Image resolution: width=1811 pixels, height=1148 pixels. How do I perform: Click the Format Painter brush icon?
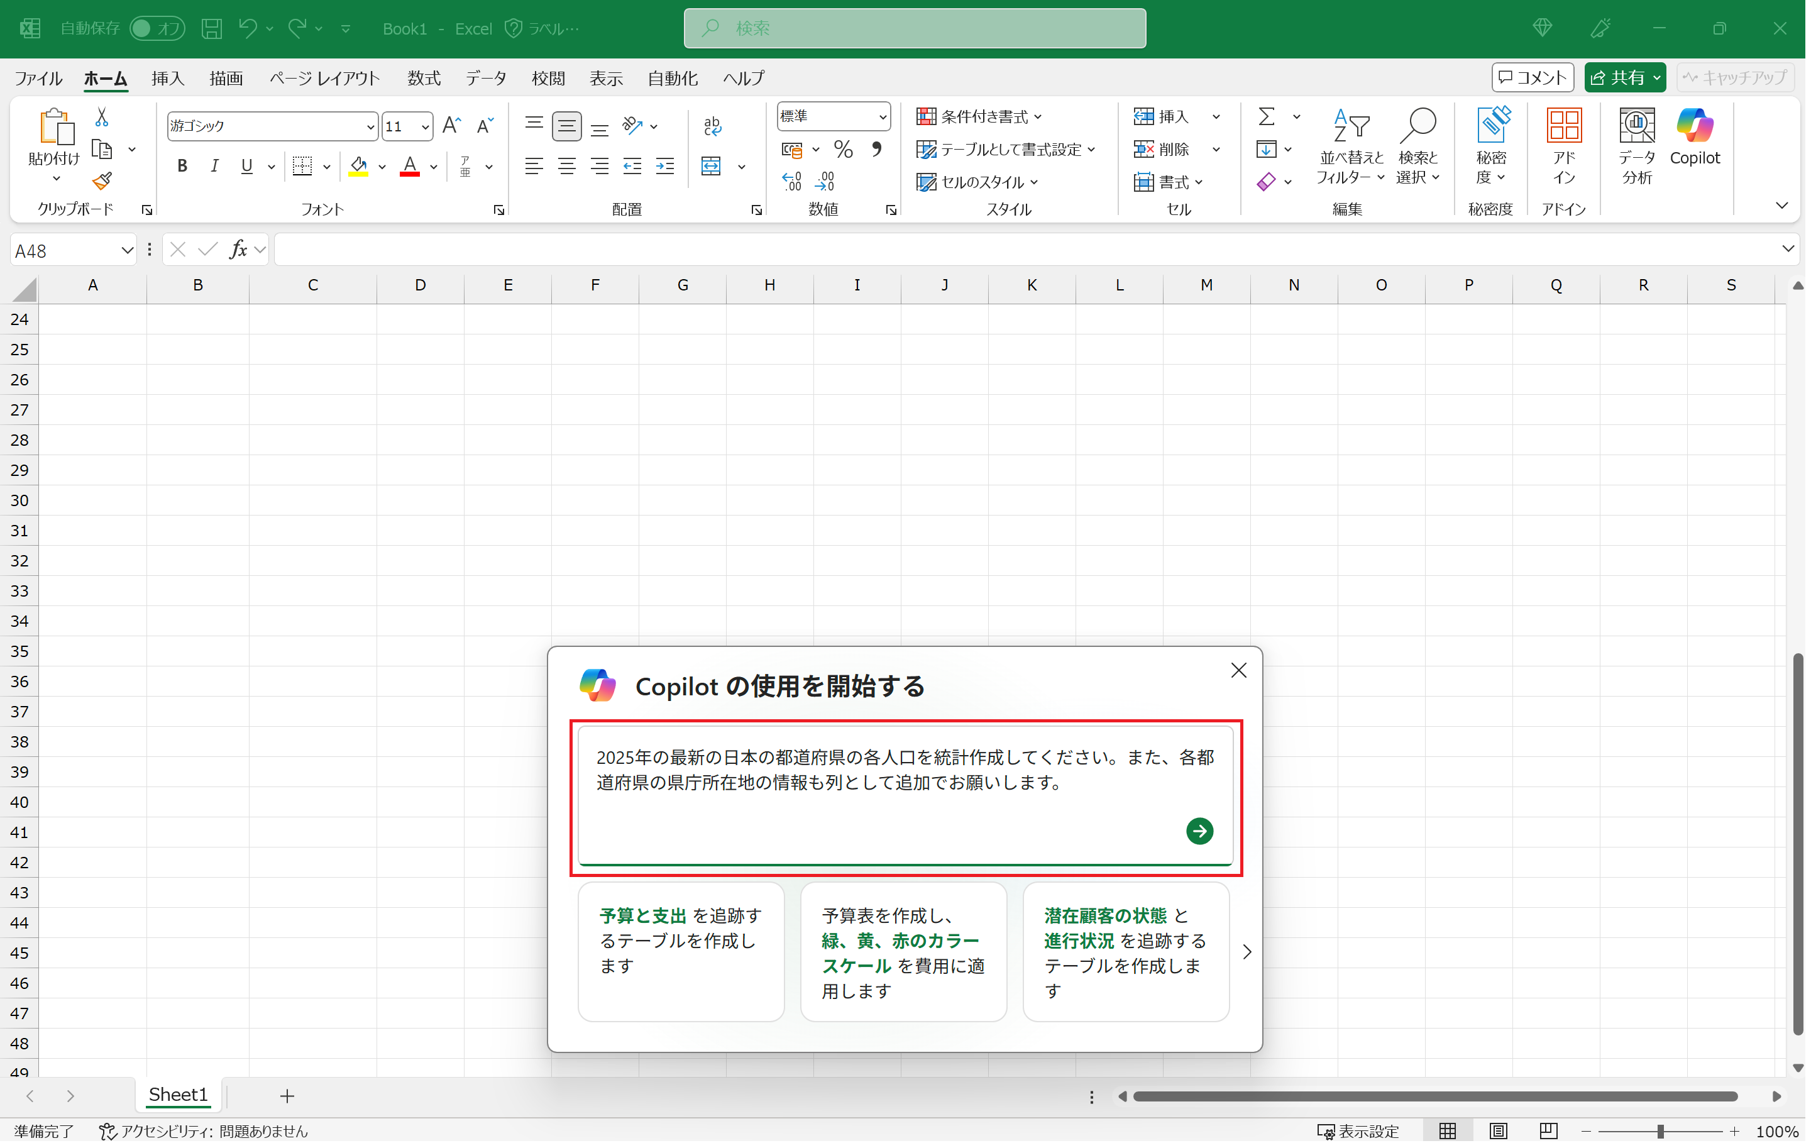click(x=102, y=181)
